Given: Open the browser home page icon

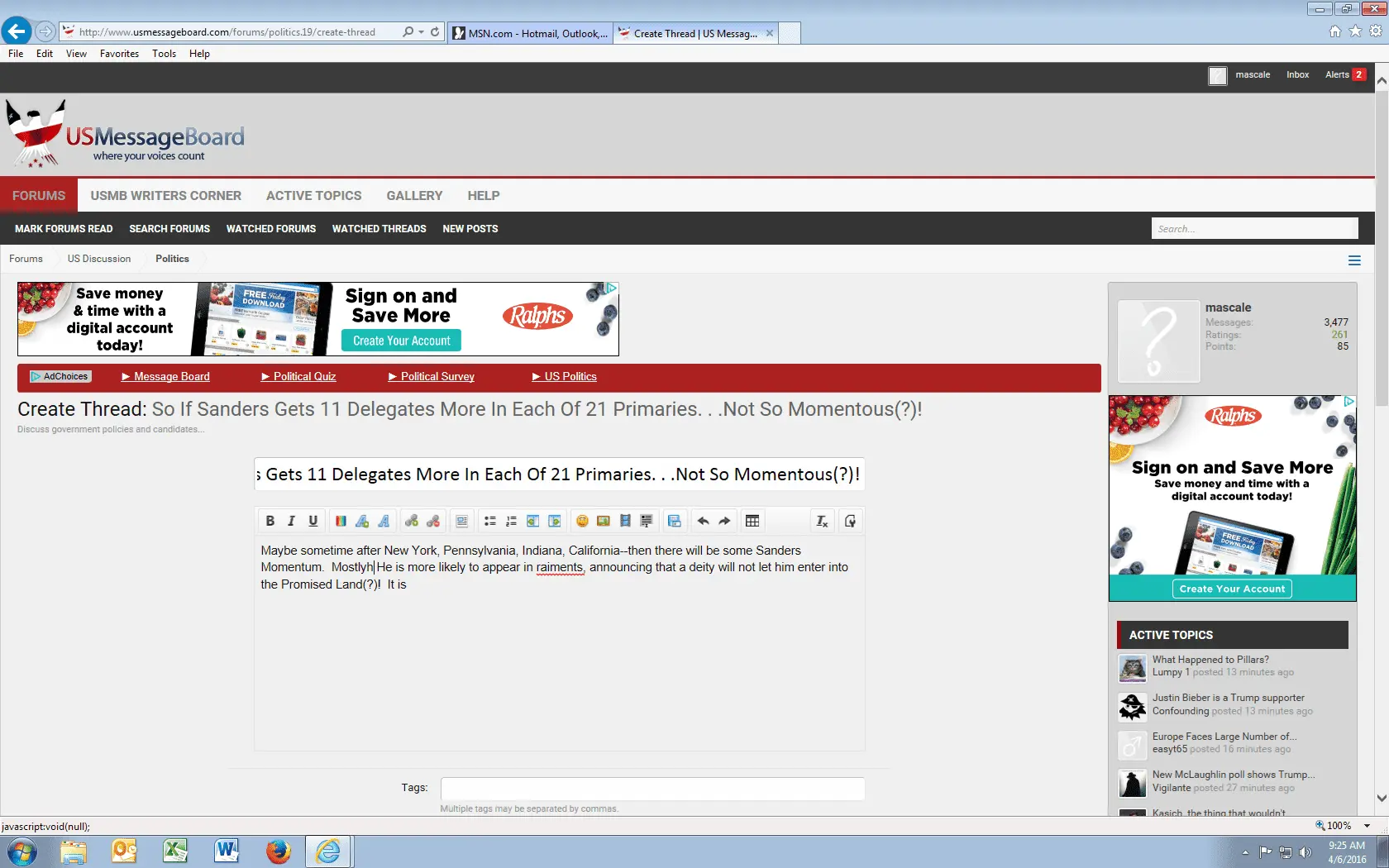Looking at the screenshot, I should [x=1335, y=31].
